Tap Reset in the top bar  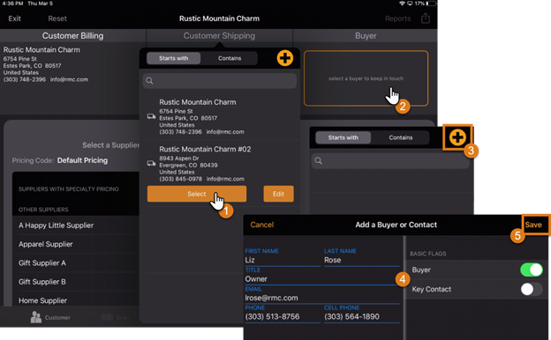pyautogui.click(x=57, y=18)
